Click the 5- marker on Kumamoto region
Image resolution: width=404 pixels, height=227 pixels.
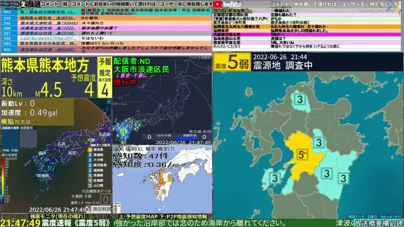(302, 154)
